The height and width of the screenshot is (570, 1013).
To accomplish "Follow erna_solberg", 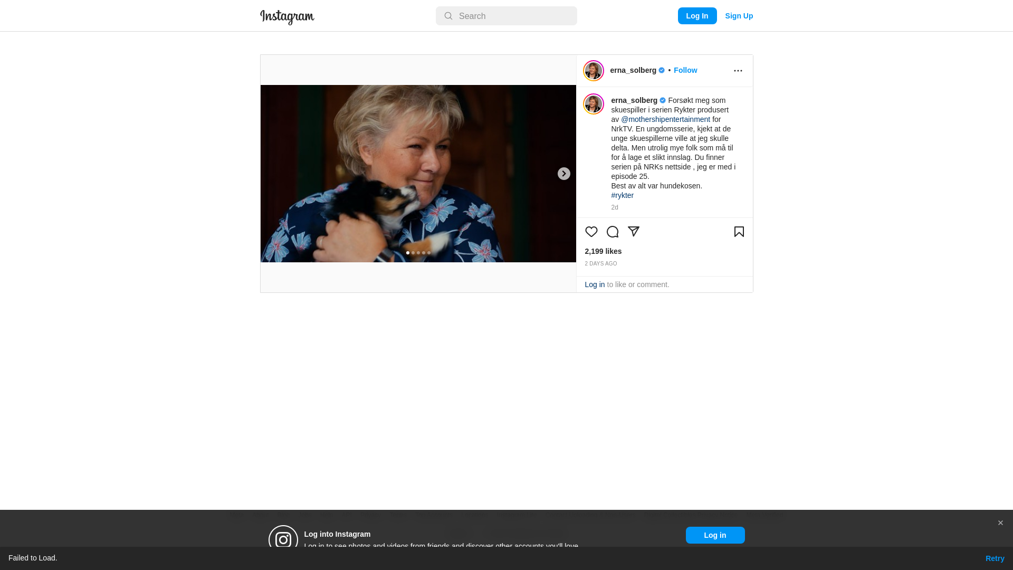I will [685, 70].
